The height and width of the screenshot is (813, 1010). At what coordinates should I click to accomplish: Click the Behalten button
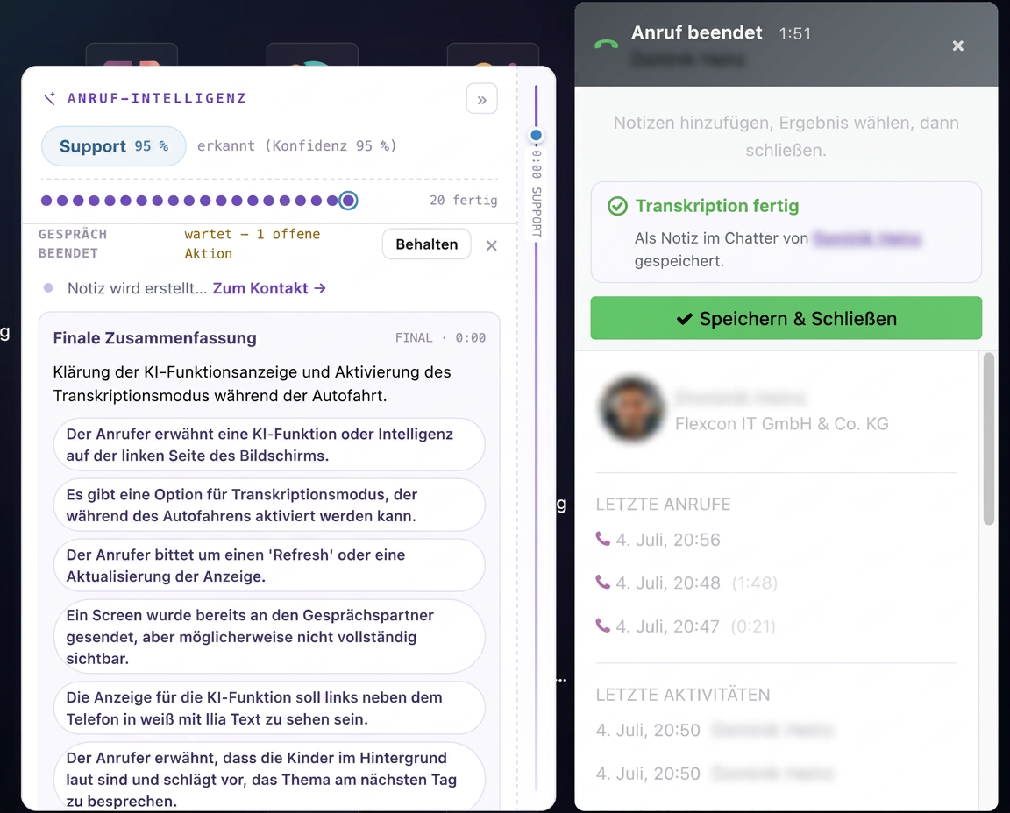426,244
